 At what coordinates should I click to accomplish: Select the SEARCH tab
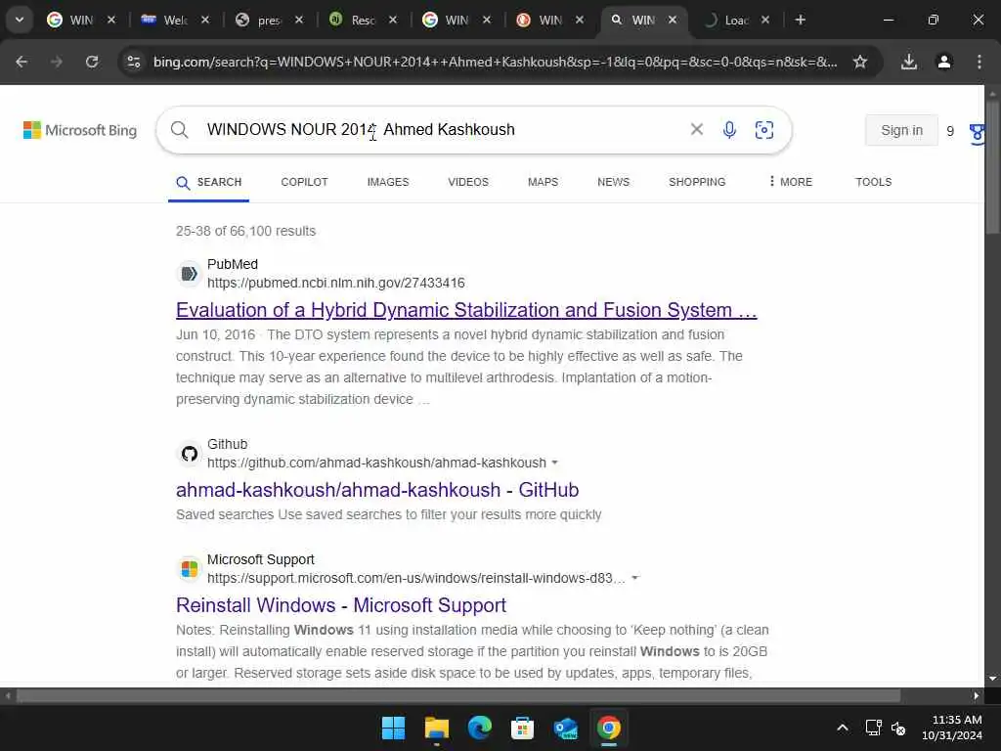coord(209,182)
